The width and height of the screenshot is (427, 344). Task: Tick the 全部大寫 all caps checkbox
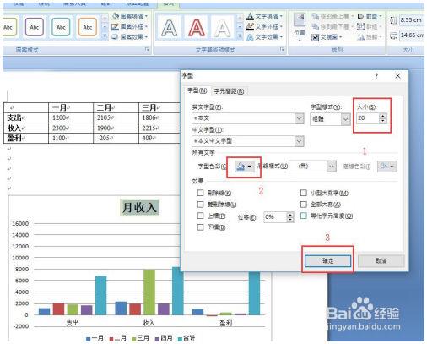coord(304,205)
